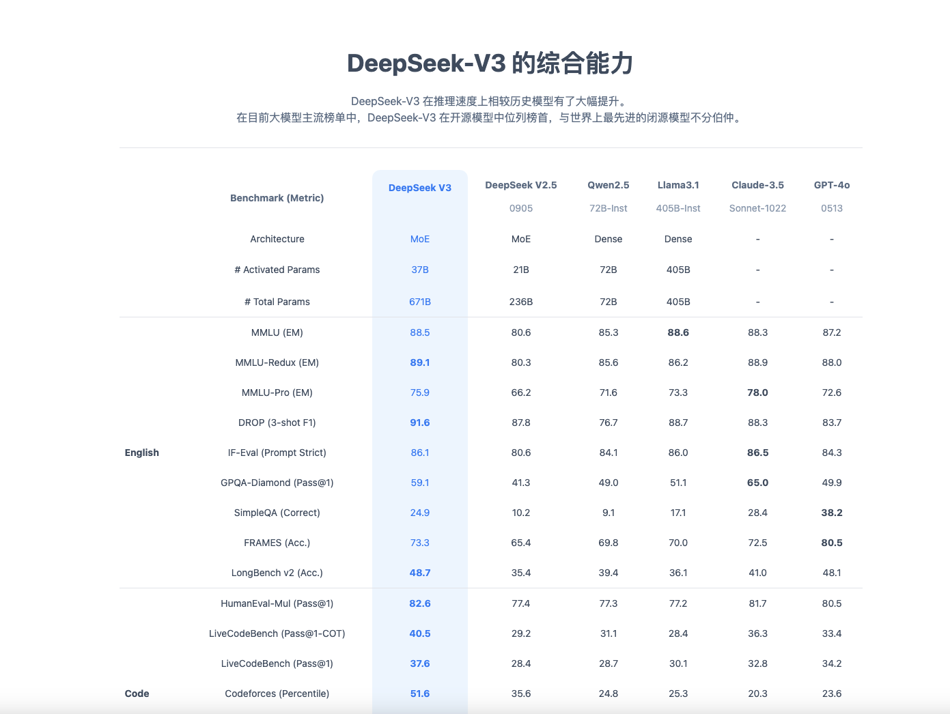The height and width of the screenshot is (714, 950).
Task: Click the "10.2" SimpleQA score for DeepSeek V2.5
Action: 521,513
